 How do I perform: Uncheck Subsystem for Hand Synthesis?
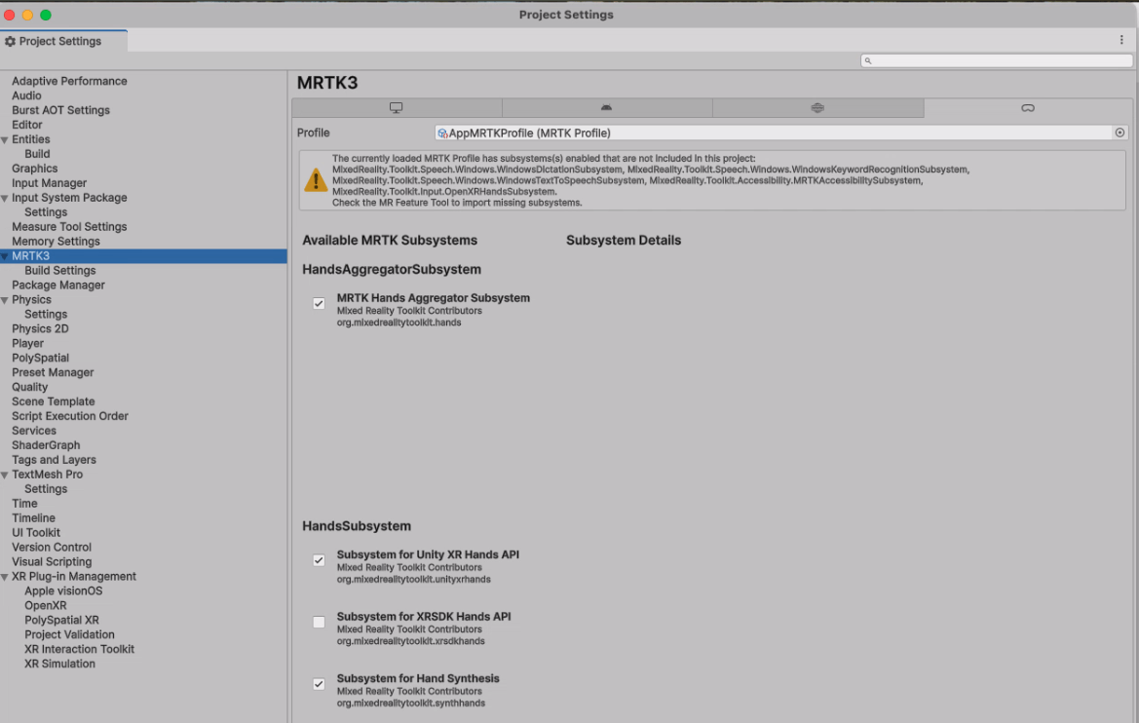pos(319,684)
